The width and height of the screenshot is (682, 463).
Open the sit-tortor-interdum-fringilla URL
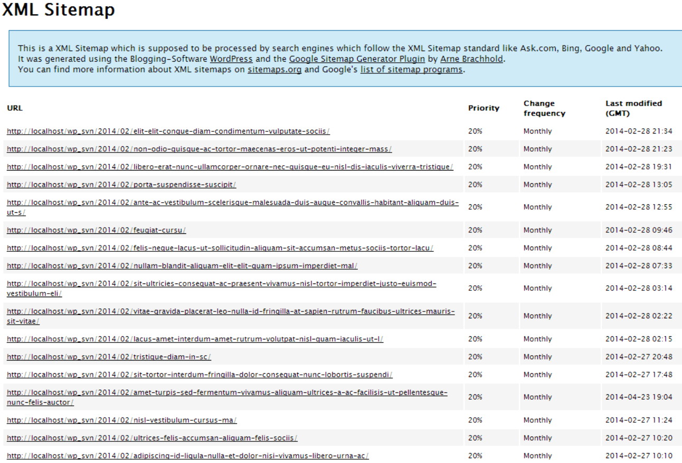click(x=200, y=375)
